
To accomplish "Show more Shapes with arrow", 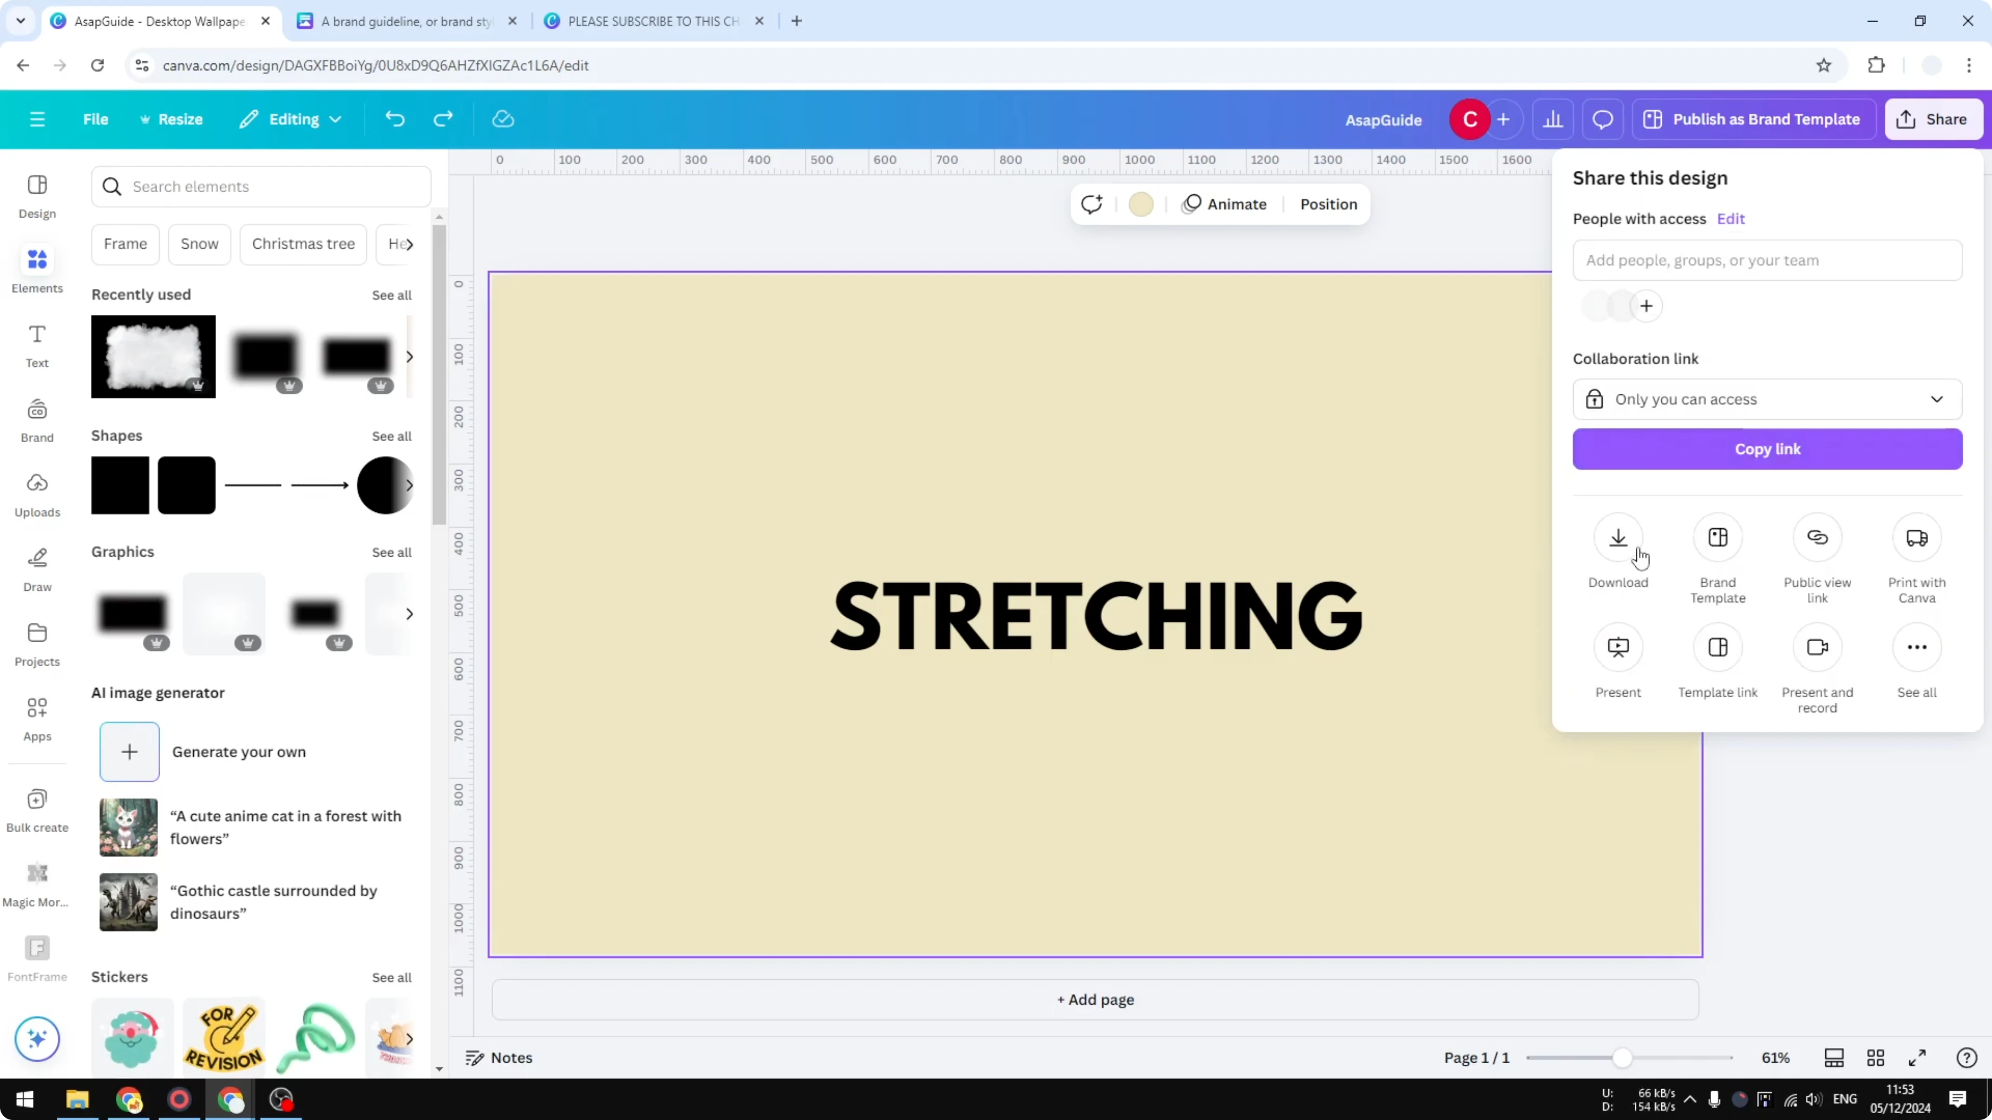I will pos(409,485).
